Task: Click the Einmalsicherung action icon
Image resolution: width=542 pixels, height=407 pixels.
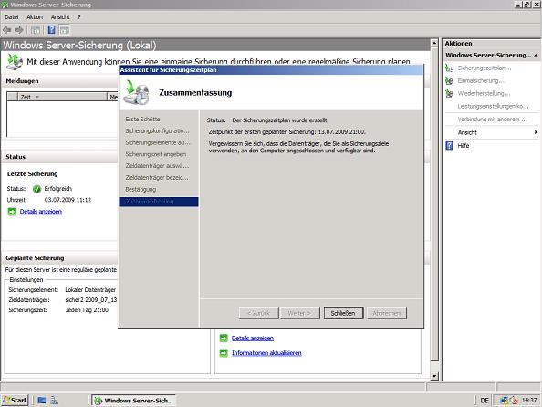Action: coord(449,81)
